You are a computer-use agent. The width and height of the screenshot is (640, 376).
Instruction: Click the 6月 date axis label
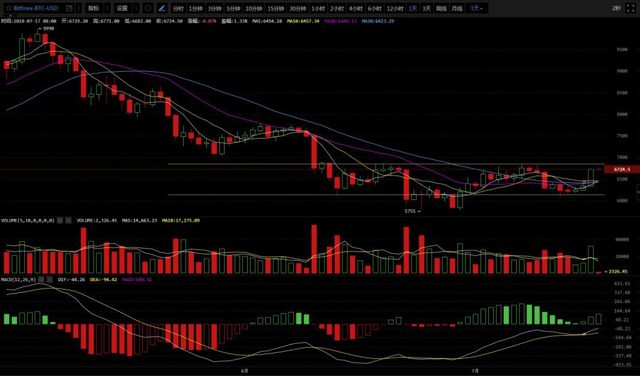pos(245,371)
